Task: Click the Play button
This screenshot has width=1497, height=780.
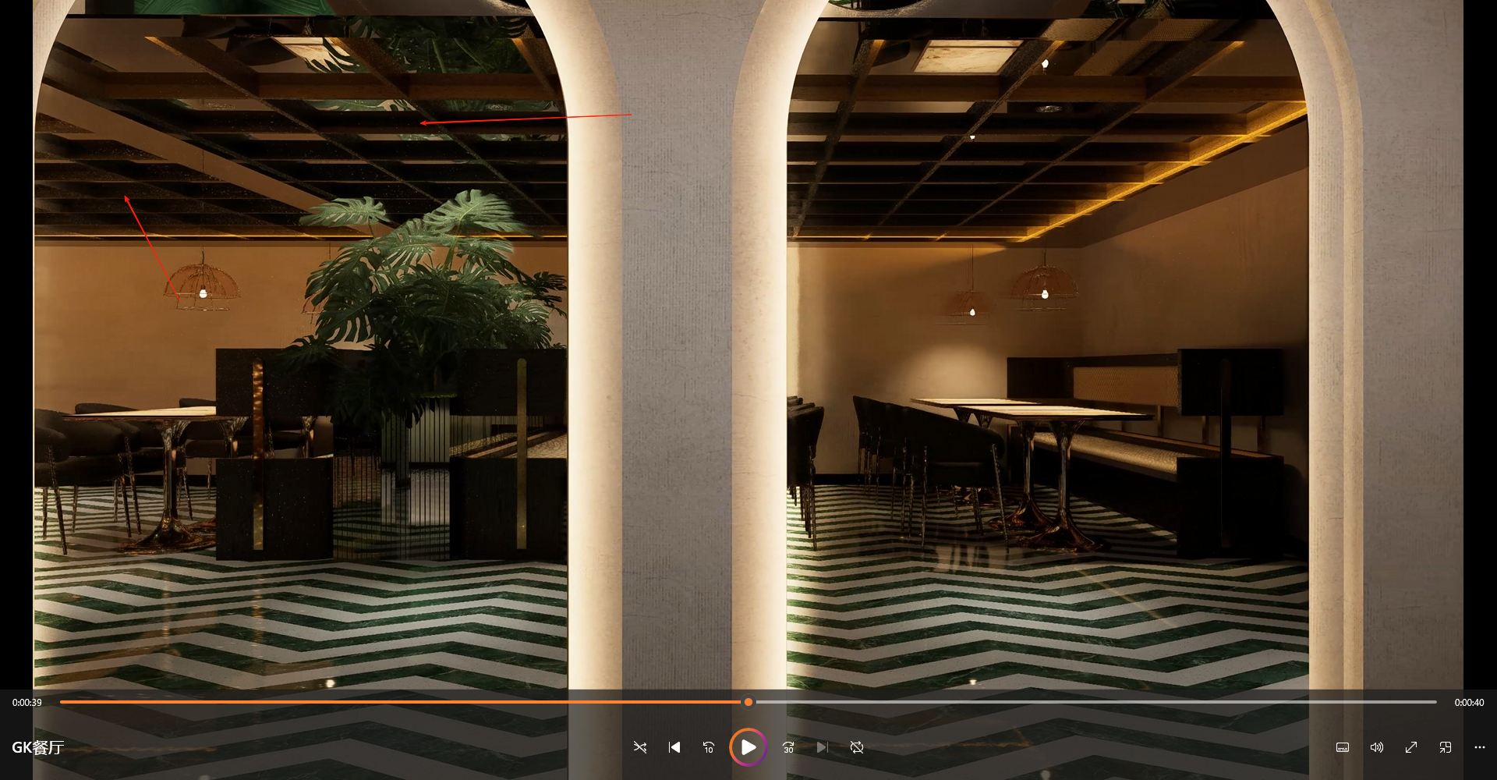Action: point(748,747)
